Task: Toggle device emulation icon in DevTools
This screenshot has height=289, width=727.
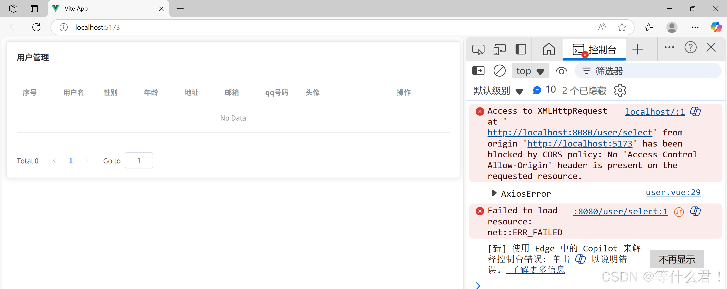Action: 499,50
